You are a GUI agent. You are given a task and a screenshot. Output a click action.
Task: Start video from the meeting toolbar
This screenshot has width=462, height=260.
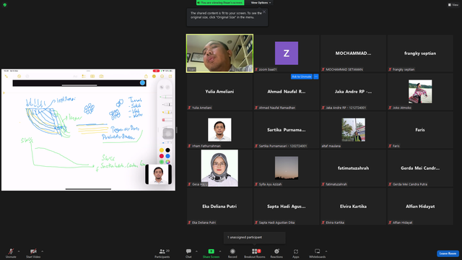tap(33, 253)
